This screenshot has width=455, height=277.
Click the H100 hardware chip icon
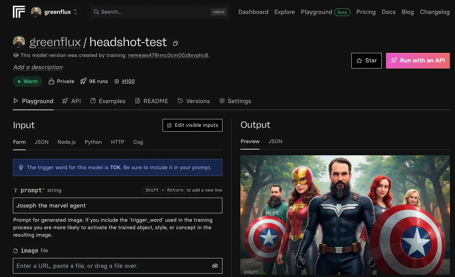(117, 81)
